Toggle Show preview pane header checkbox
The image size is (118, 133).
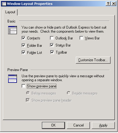(28, 100)
